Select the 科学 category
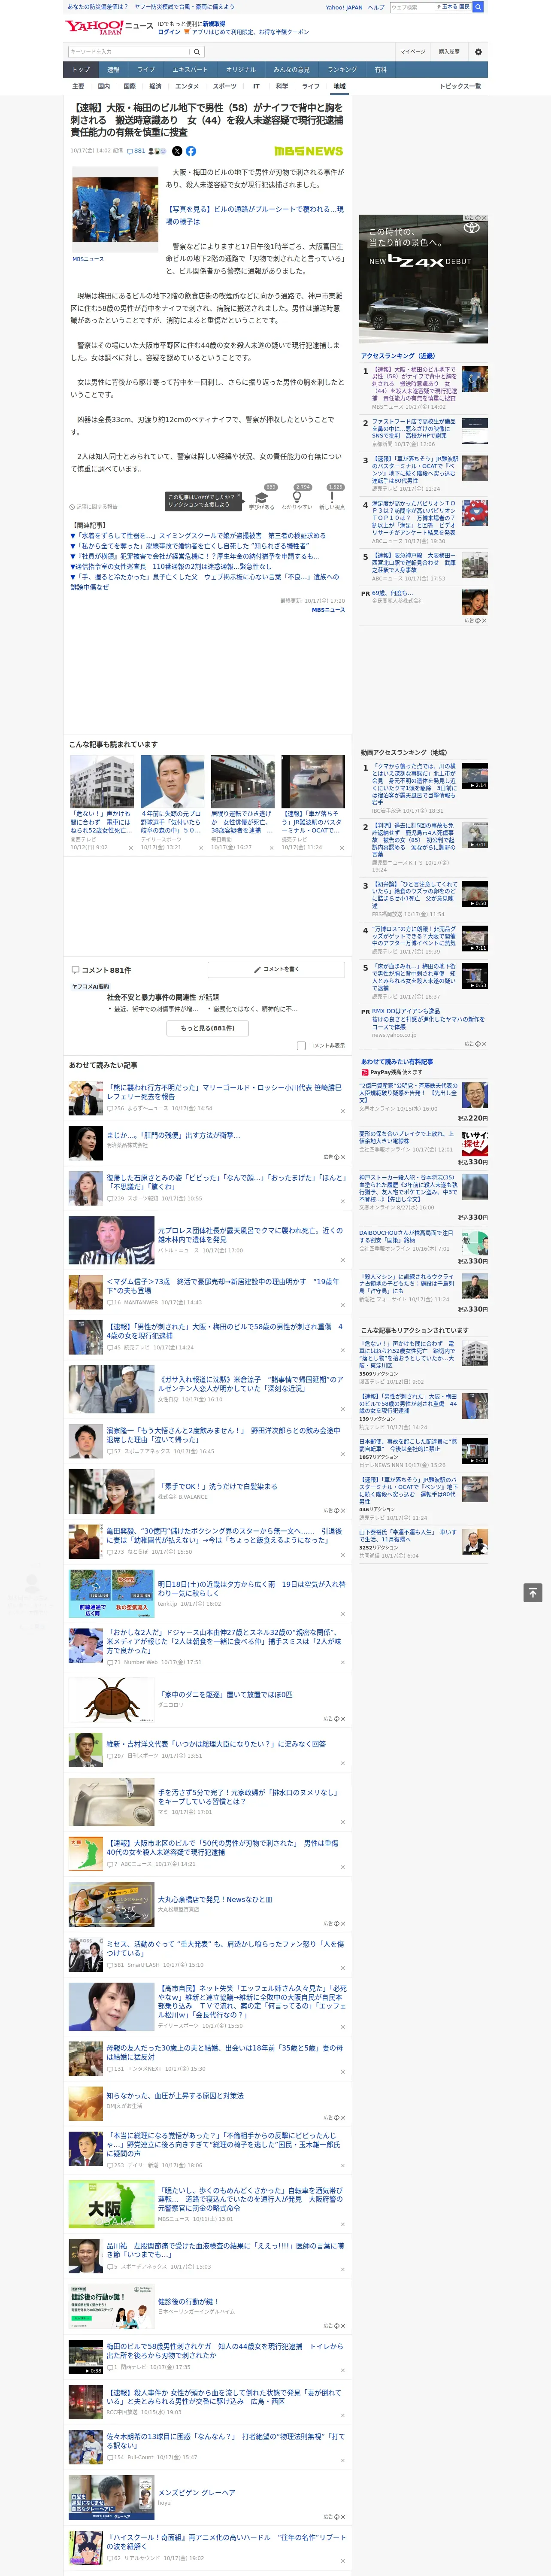The height and width of the screenshot is (2576, 551). [282, 86]
